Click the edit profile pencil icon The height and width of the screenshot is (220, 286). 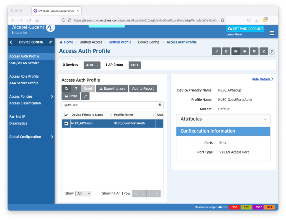216,51
